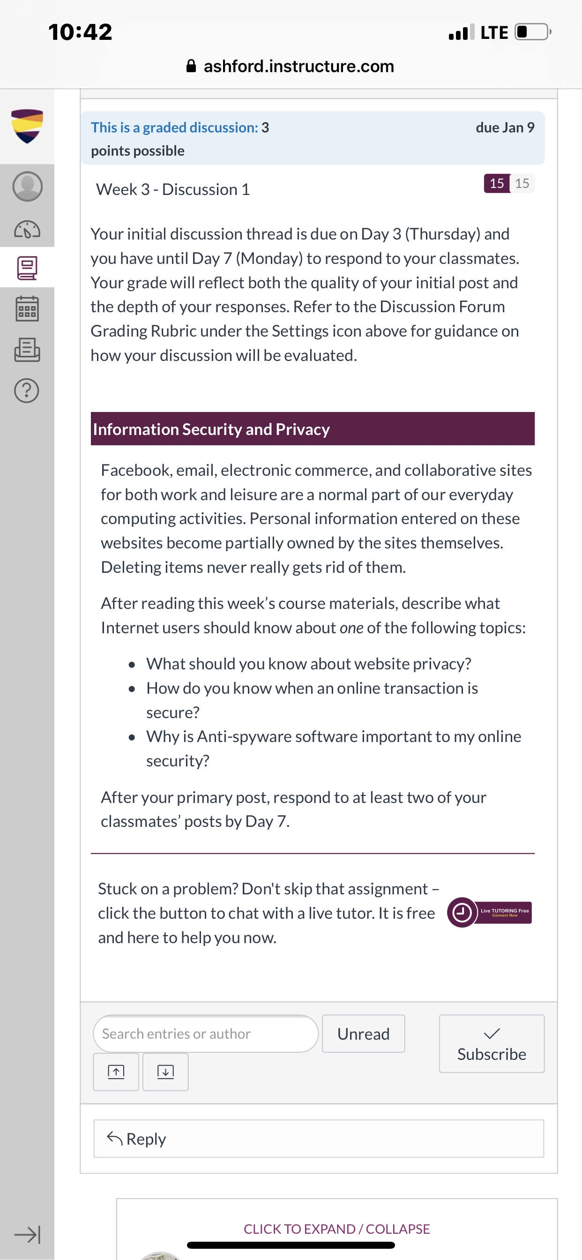Tap the gray total replies badge 15
This screenshot has height=1260, width=582.
[522, 183]
